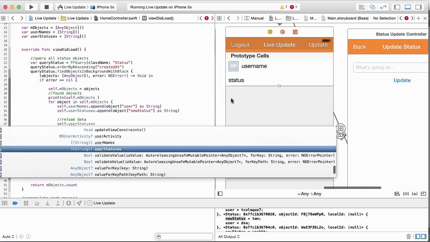Open the wAny hAny size class control
430x242 pixels.
click(309, 194)
